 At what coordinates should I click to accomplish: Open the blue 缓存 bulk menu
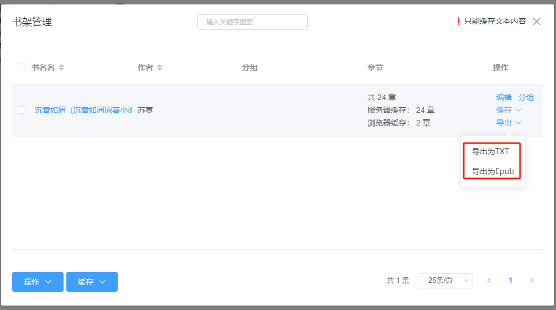tap(92, 282)
